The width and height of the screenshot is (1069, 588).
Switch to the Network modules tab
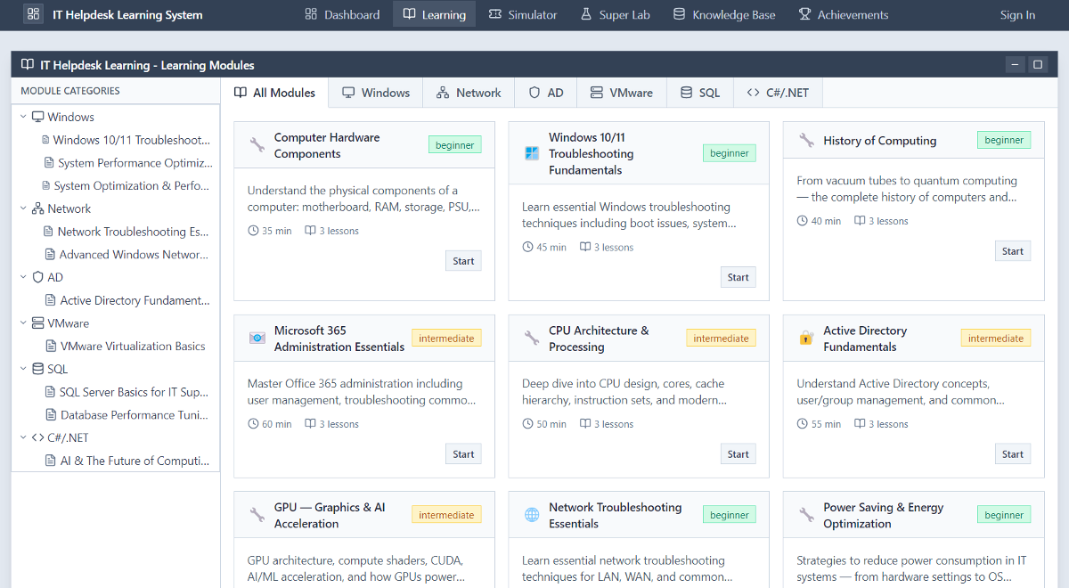point(469,93)
